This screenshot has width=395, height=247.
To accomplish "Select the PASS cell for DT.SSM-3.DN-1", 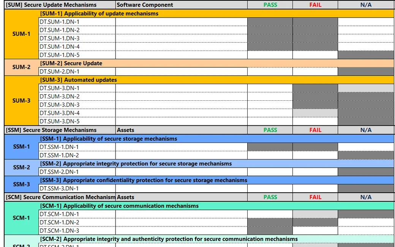I will click(x=270, y=188).
